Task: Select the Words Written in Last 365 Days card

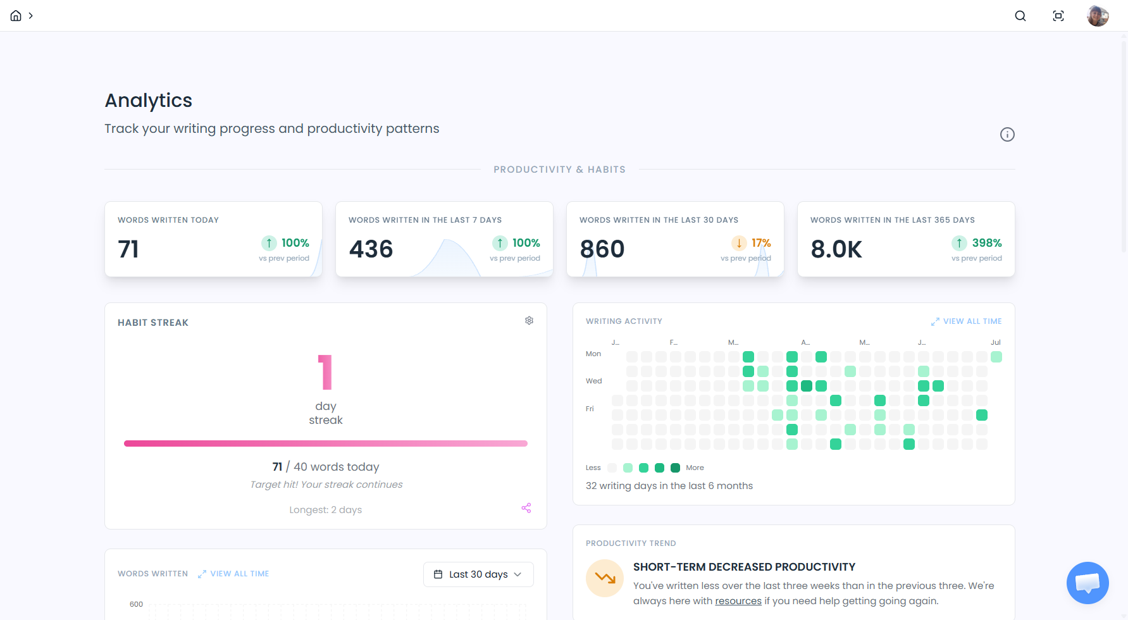Action: point(906,239)
